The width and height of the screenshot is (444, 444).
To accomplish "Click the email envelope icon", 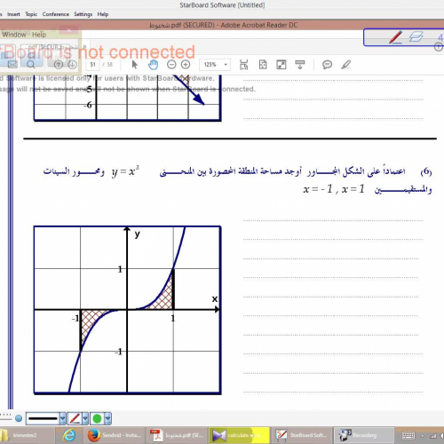I will (x=12, y=64).
